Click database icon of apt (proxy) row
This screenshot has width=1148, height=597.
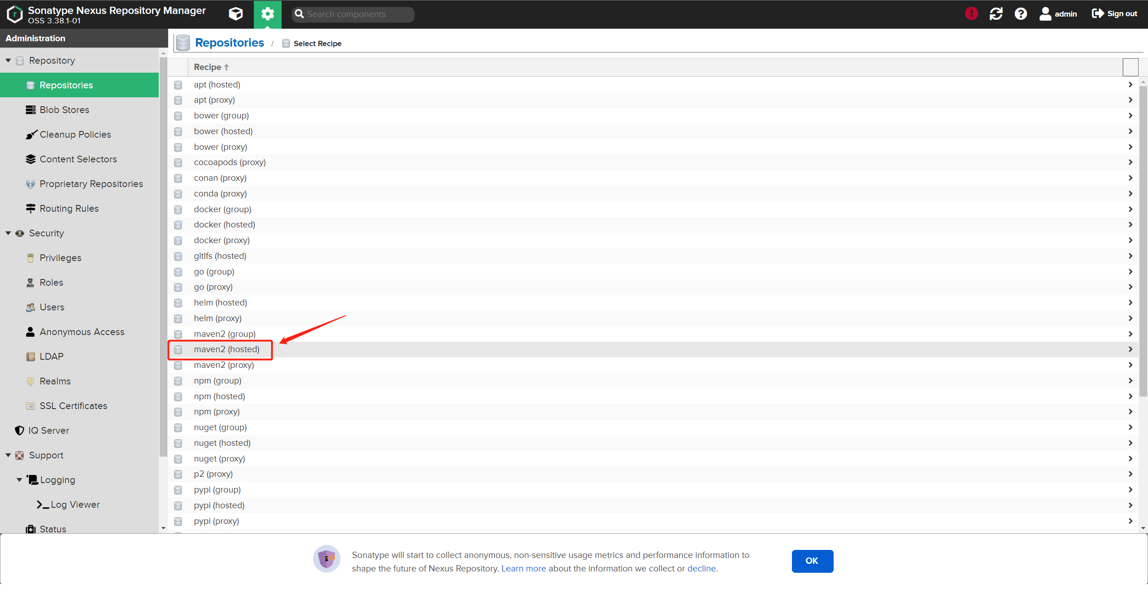(x=178, y=100)
